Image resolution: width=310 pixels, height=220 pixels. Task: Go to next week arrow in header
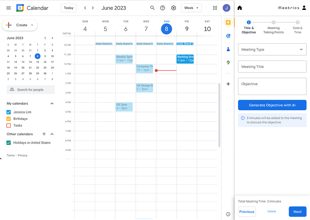point(93,8)
